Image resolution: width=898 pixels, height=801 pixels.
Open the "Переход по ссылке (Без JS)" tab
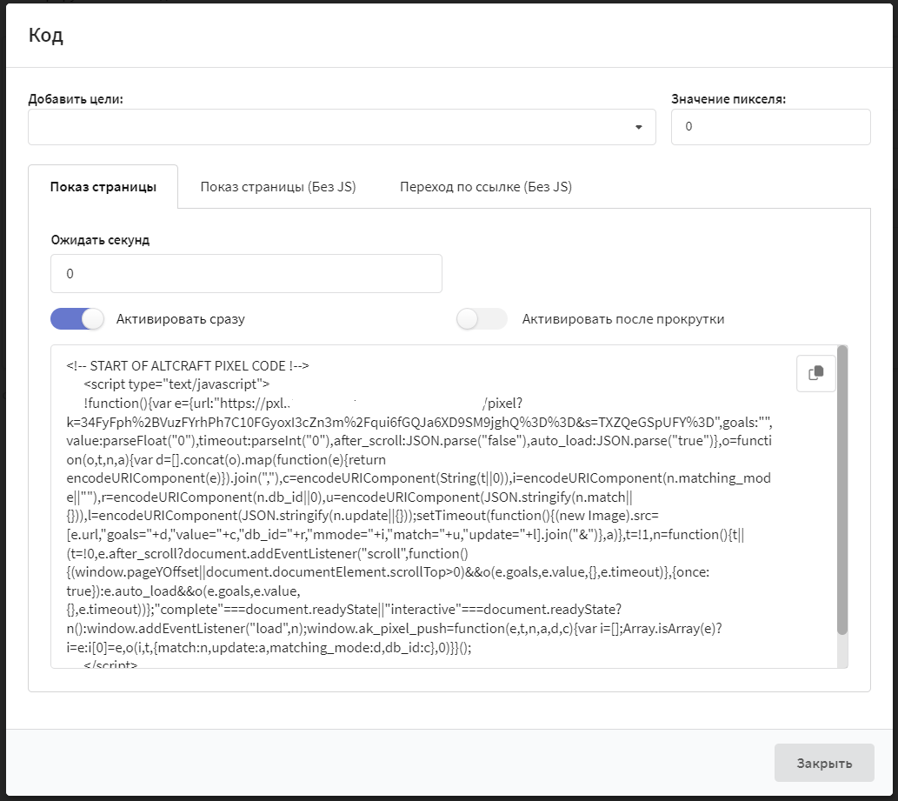tap(486, 187)
